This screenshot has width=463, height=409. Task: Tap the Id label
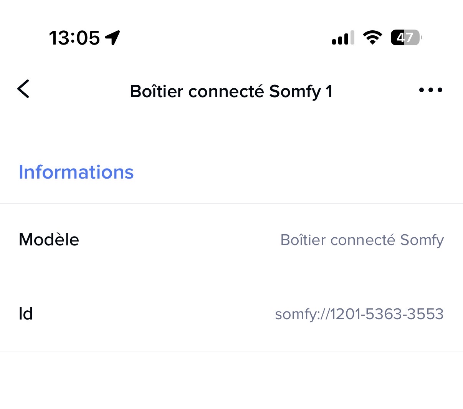(x=26, y=314)
